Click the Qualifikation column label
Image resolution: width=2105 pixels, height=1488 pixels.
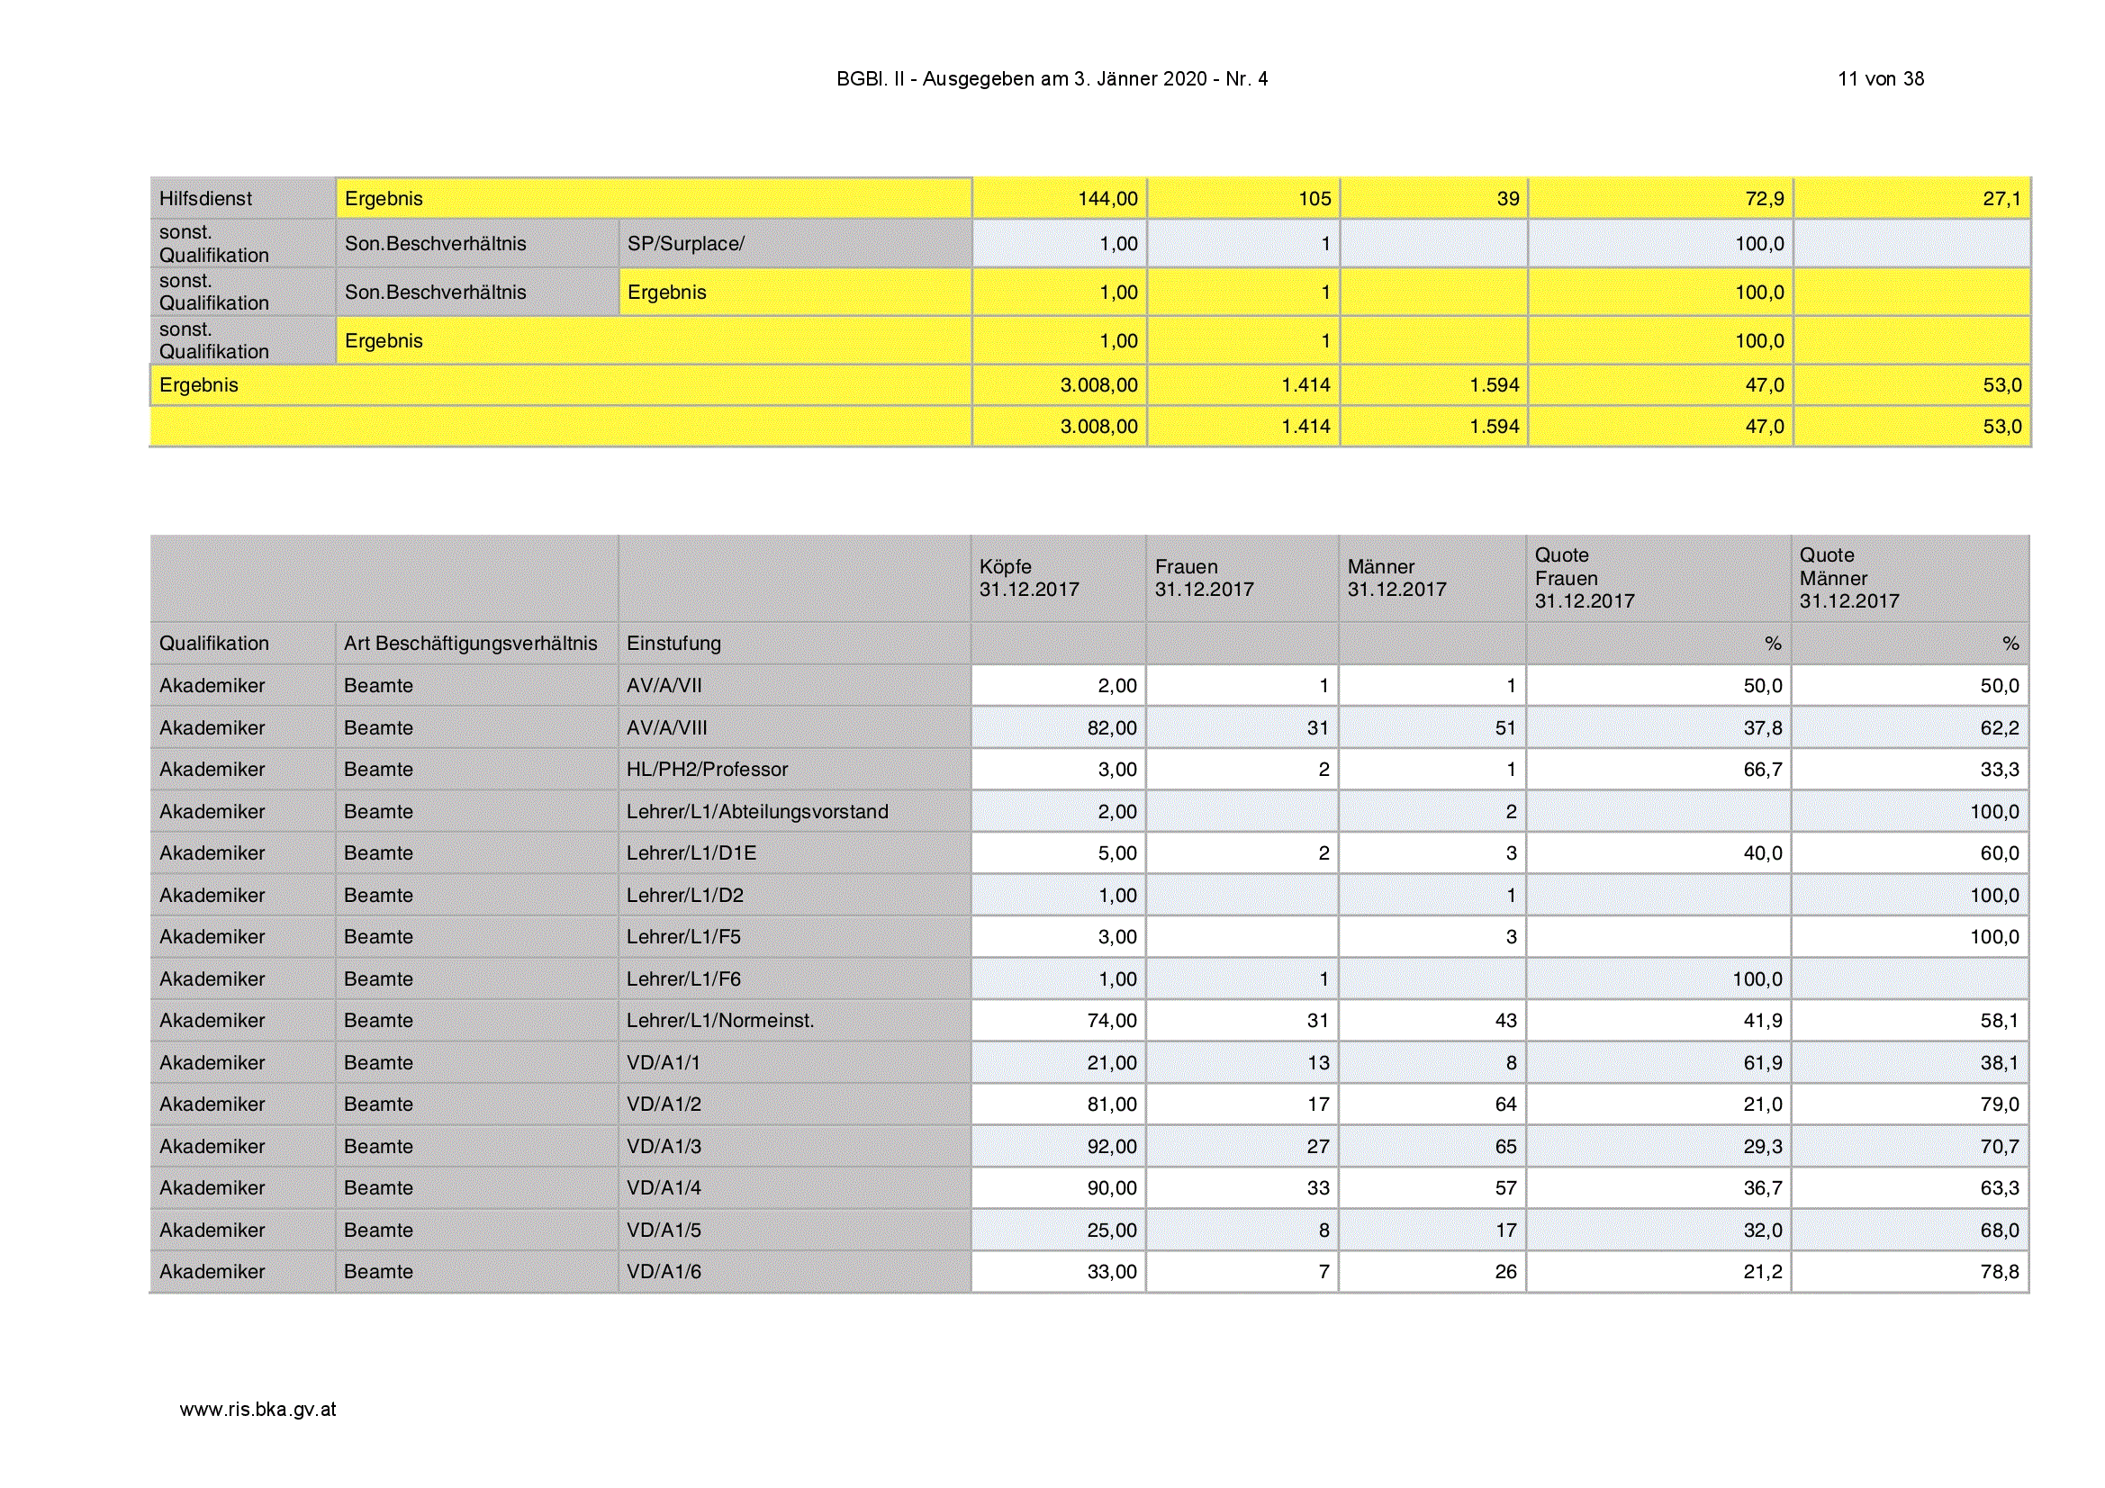(213, 644)
